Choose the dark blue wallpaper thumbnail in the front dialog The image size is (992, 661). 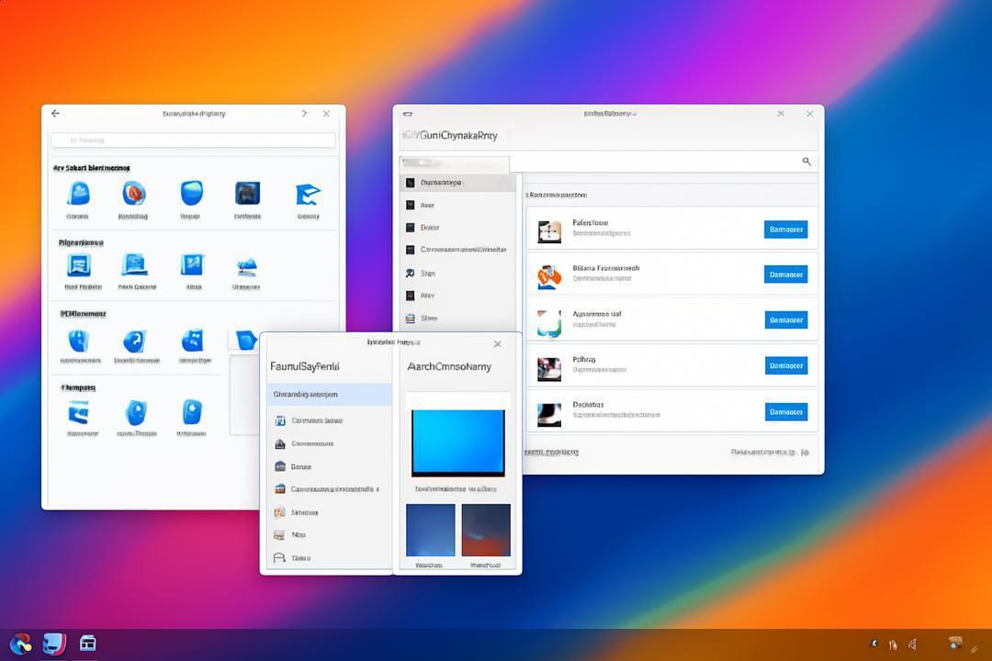[x=430, y=530]
